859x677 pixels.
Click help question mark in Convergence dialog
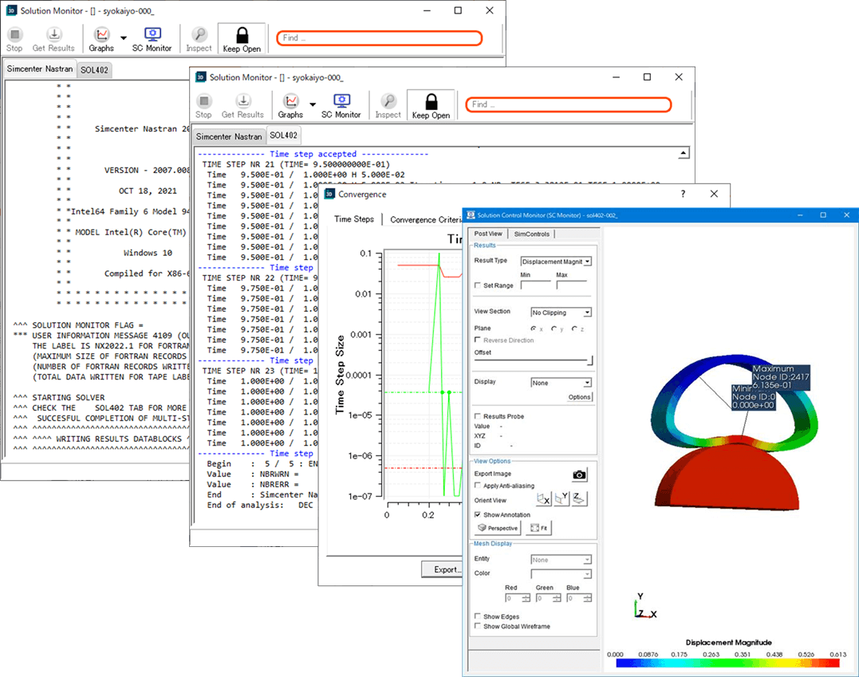pos(683,194)
